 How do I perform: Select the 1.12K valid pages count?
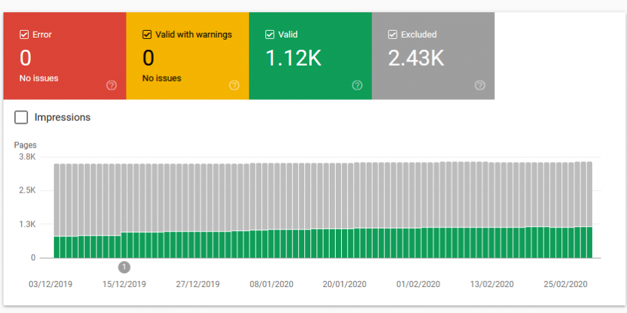click(x=293, y=58)
